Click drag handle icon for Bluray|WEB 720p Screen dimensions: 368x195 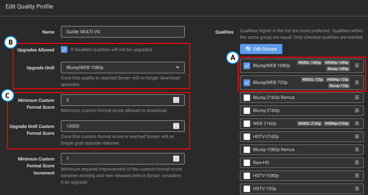[357, 82]
